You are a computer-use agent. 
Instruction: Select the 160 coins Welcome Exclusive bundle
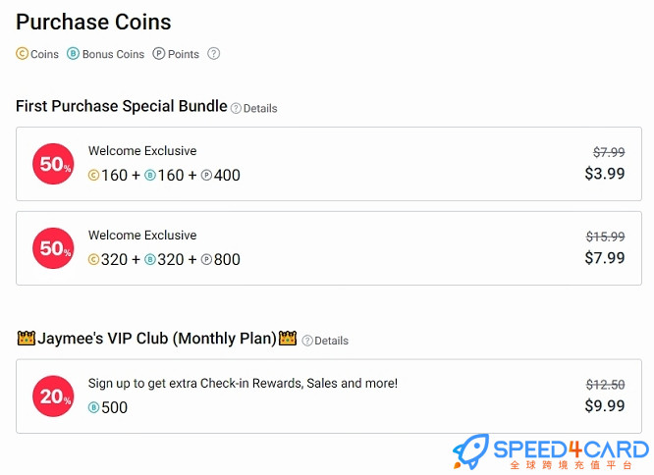pos(329,164)
